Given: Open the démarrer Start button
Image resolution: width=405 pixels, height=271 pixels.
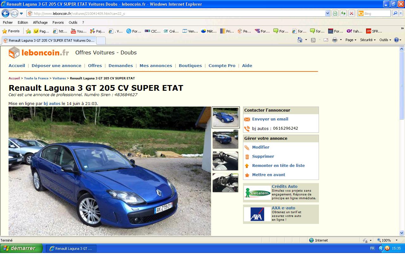Looking at the screenshot, I should pos(21,248).
